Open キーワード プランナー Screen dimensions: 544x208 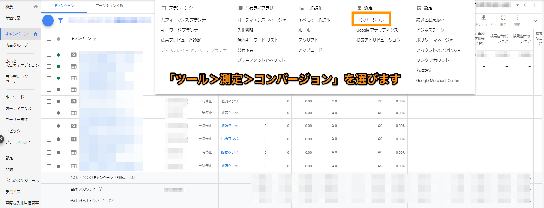[x=181, y=30]
